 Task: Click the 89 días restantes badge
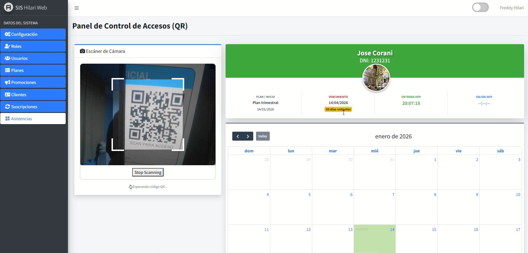338,109
